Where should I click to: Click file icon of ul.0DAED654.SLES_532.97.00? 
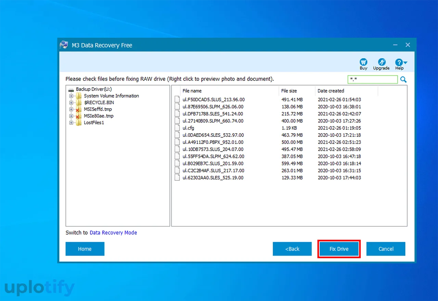tap(177, 135)
